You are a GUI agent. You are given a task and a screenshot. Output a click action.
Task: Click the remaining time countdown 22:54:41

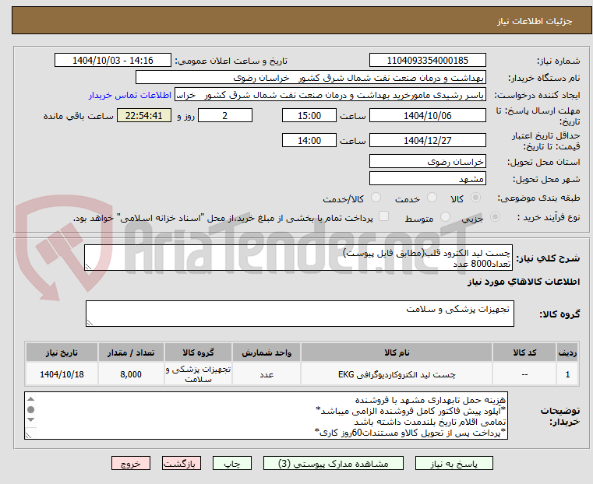(x=143, y=115)
